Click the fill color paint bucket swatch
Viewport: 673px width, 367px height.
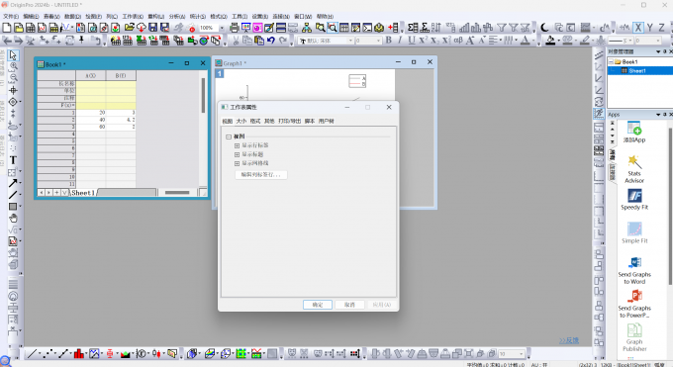click(550, 41)
